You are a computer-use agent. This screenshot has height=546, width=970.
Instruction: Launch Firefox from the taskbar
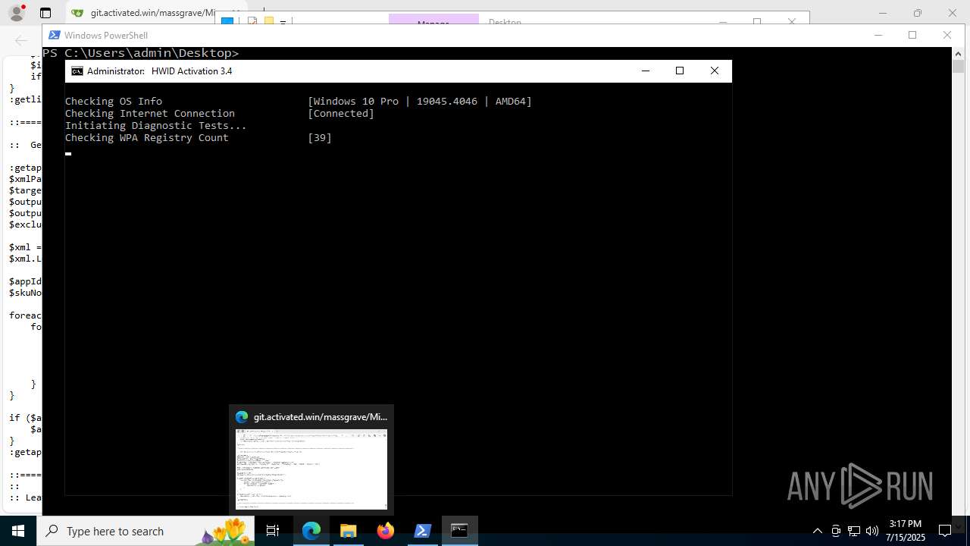pyautogui.click(x=386, y=531)
